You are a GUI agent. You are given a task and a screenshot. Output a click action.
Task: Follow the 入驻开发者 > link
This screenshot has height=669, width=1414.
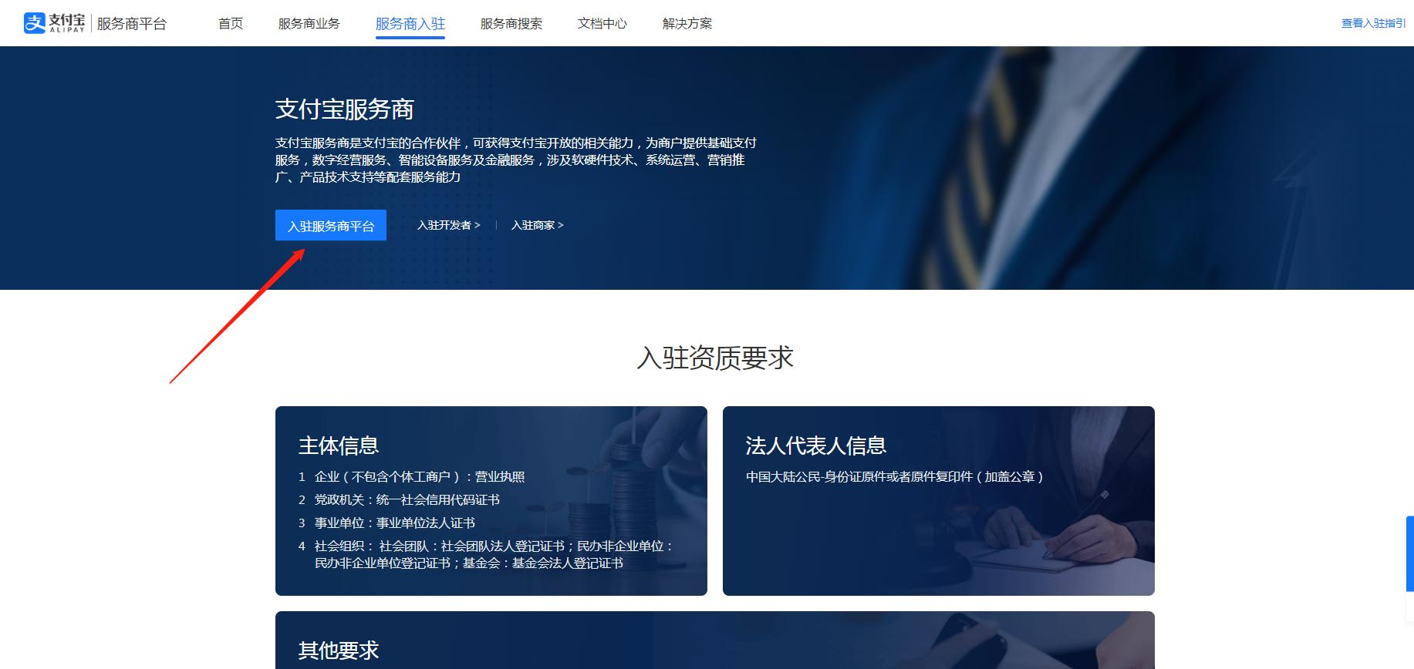[448, 225]
